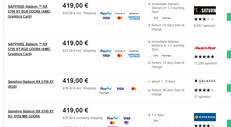The width and height of the screenshot is (231, 127).
Task: Open Caseking Sapphire Radeon 8192 MB GDDR6 link
Action: 31,114
